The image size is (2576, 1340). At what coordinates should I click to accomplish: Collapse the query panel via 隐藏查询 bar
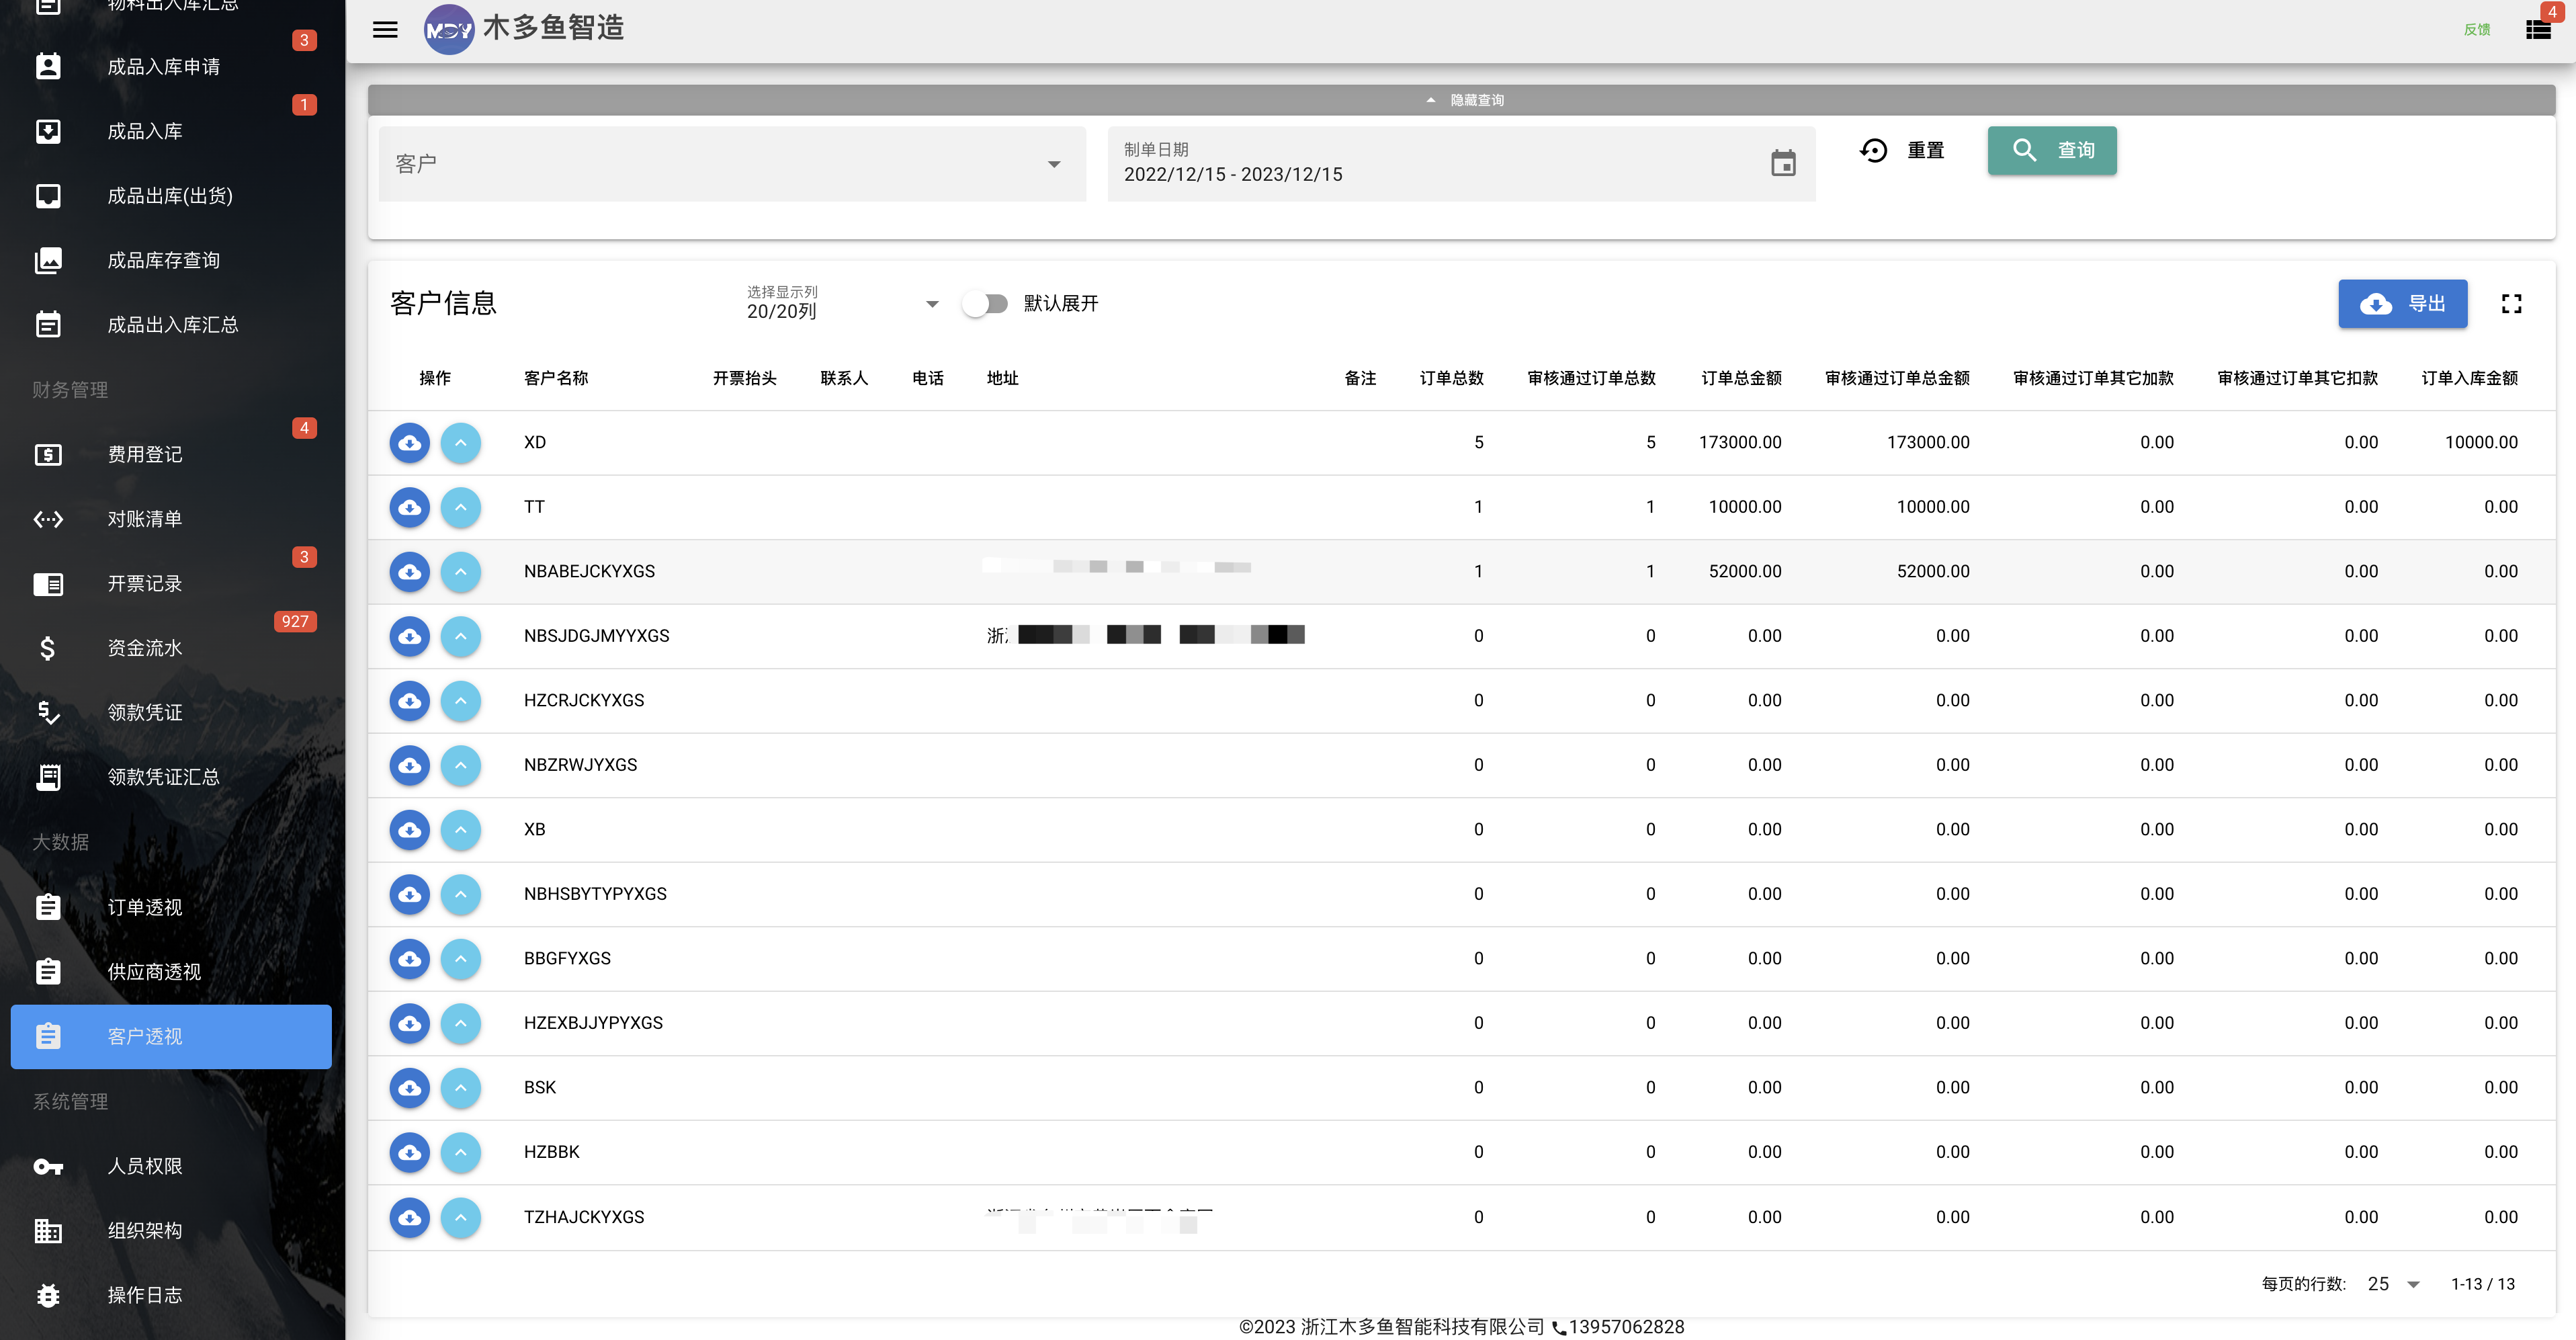pyautogui.click(x=1461, y=100)
